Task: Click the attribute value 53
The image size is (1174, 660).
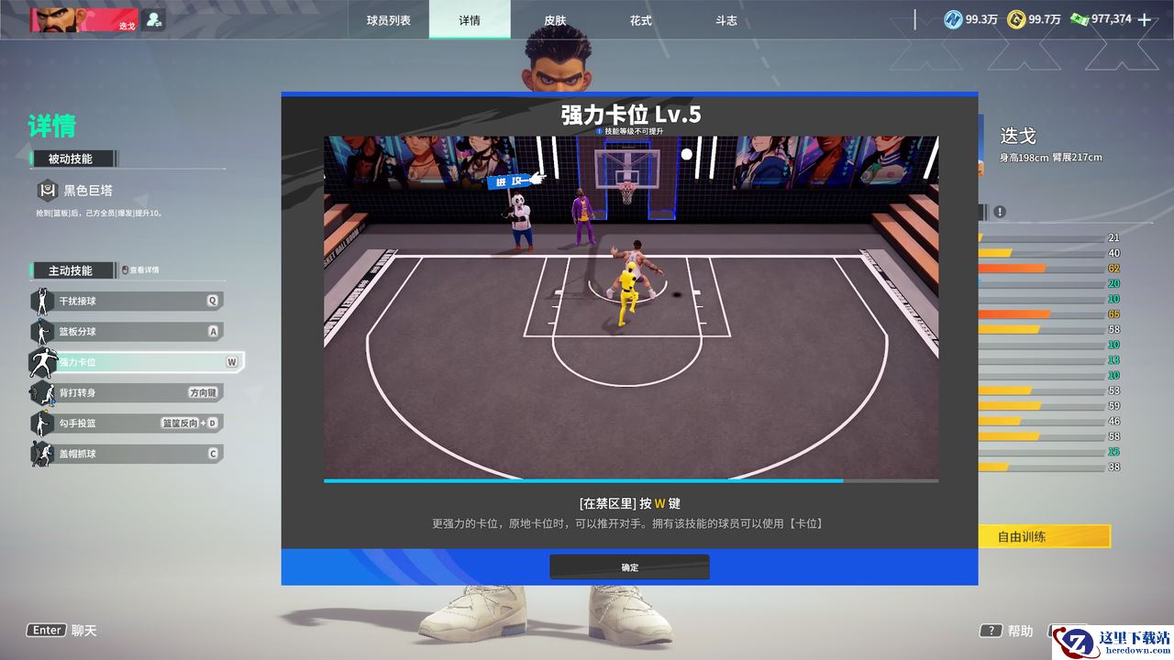Action: click(x=1113, y=390)
